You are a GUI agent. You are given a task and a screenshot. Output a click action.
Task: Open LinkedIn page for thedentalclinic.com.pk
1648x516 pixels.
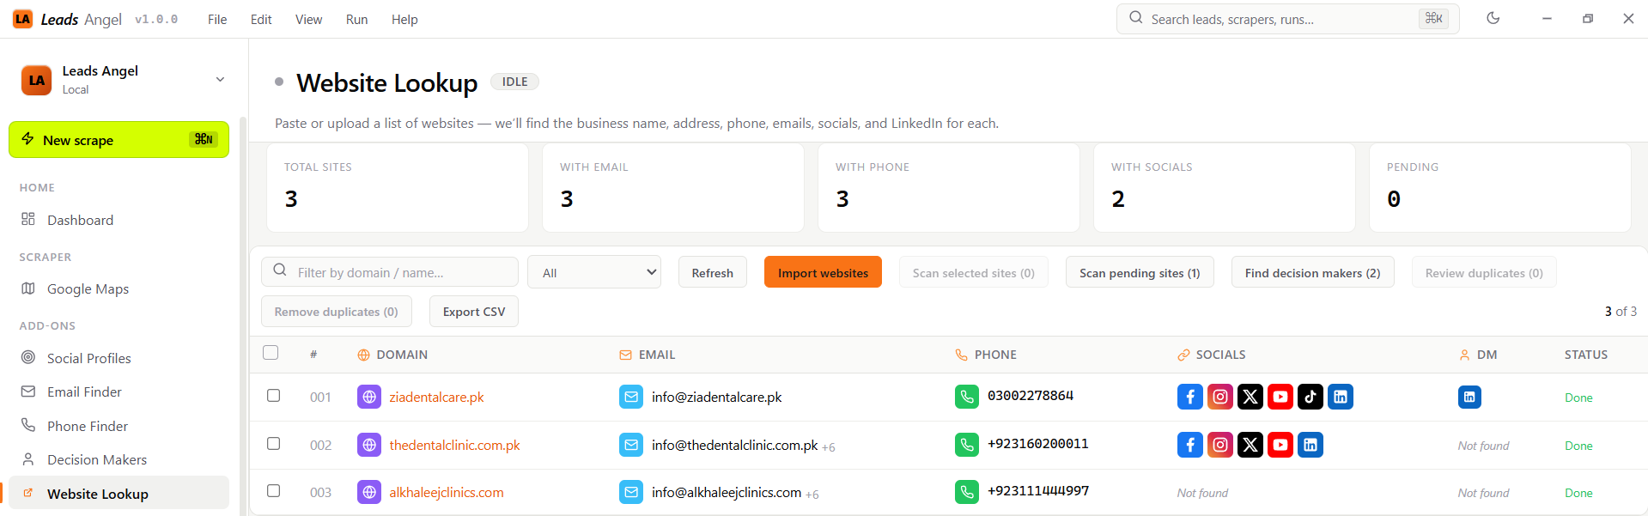coord(1310,445)
